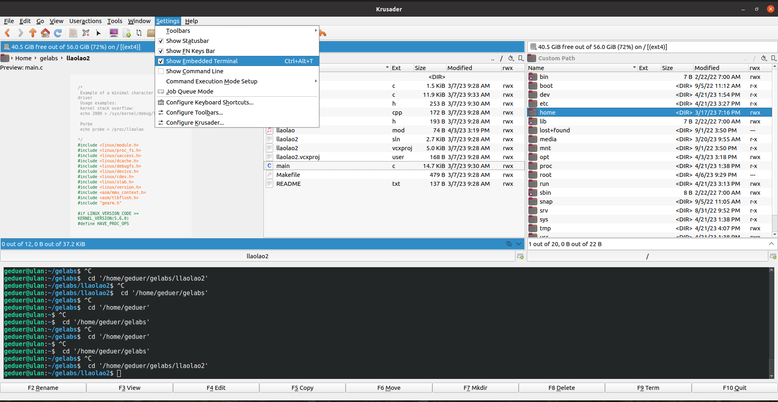Go to root in left panel slash button

(501, 58)
